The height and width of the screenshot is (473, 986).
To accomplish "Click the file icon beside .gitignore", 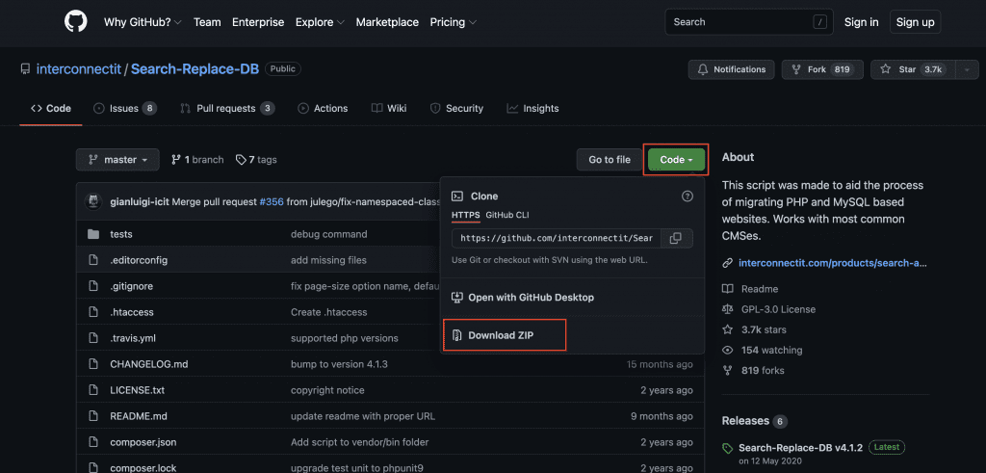I will click(x=93, y=286).
